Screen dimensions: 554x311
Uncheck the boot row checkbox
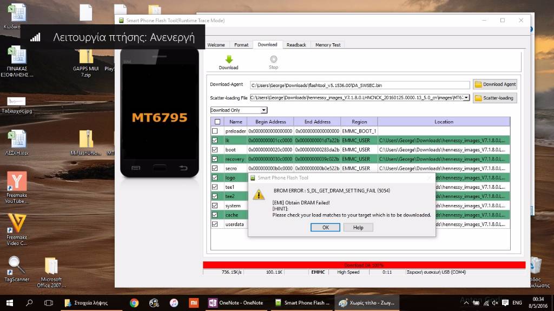[x=215, y=149]
